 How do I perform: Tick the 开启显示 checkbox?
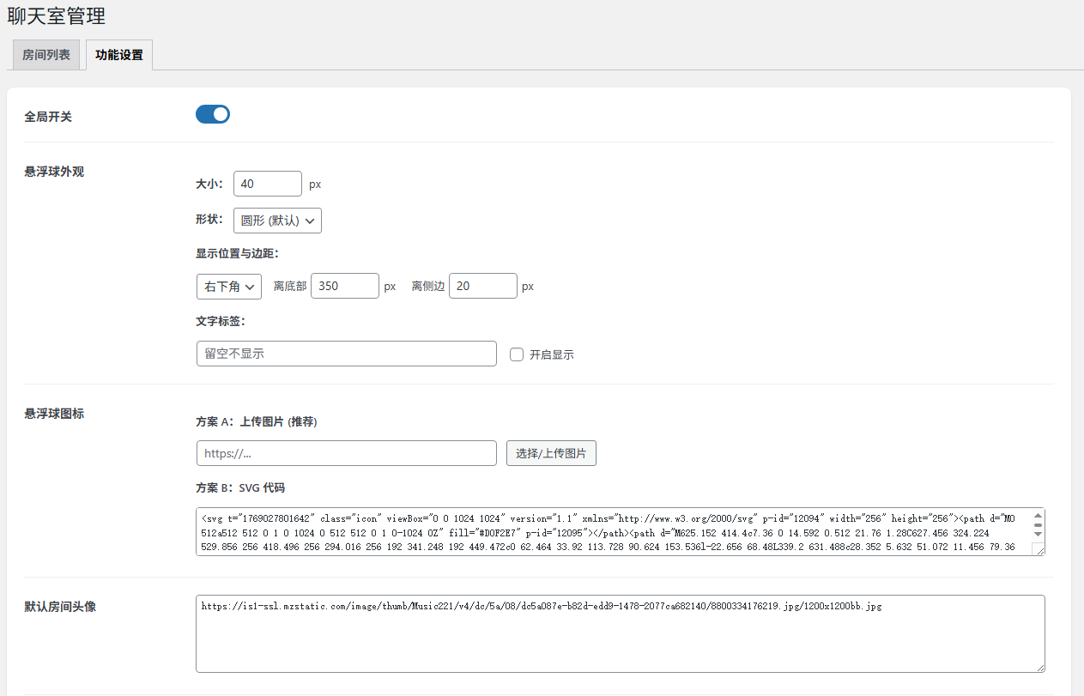tap(517, 354)
